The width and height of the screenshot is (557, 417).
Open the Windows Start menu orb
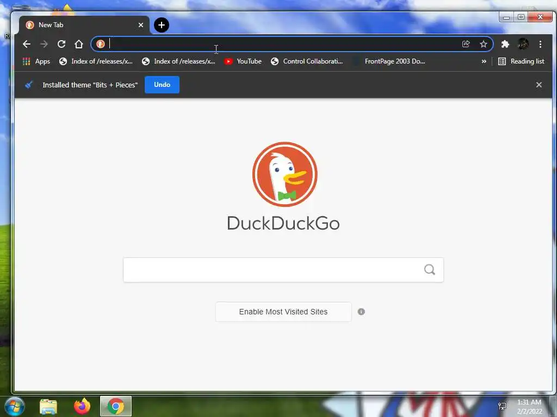pyautogui.click(x=15, y=406)
